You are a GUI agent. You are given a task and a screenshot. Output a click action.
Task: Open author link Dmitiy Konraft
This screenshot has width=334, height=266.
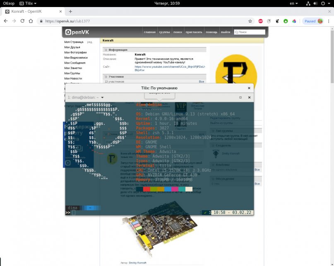click(x=137, y=263)
